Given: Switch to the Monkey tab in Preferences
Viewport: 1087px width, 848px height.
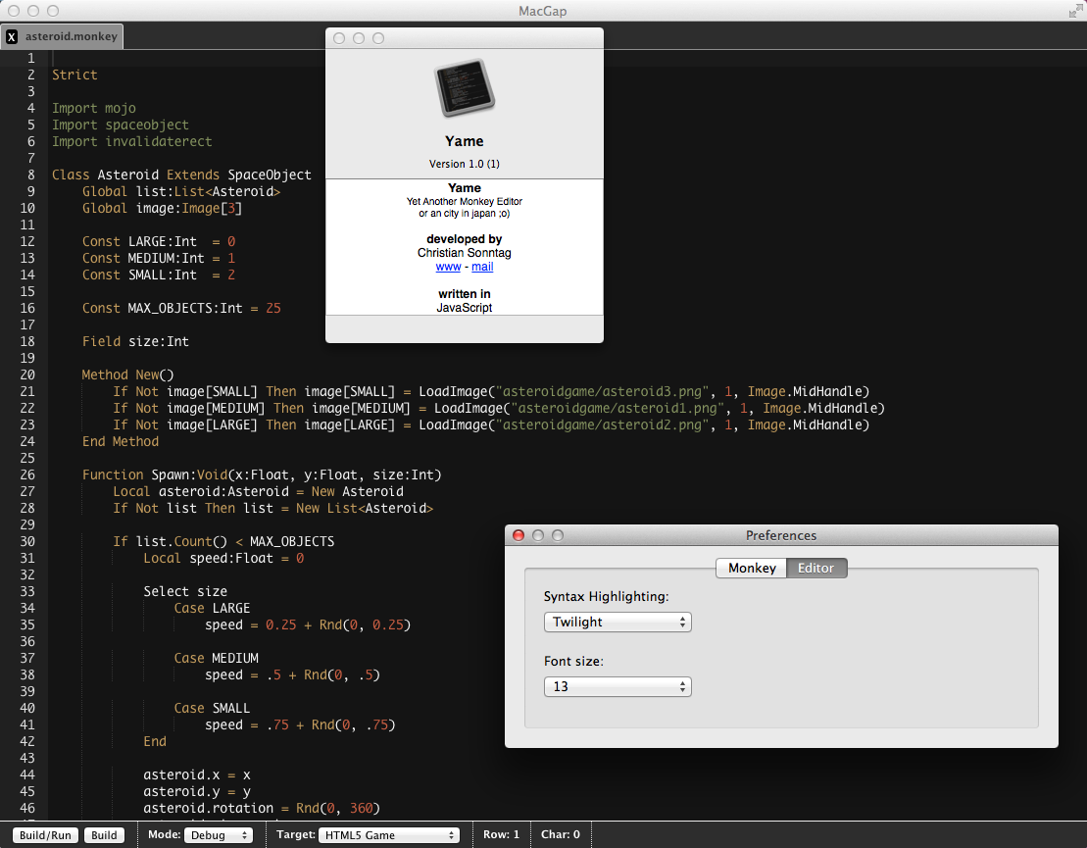Looking at the screenshot, I should tap(752, 568).
